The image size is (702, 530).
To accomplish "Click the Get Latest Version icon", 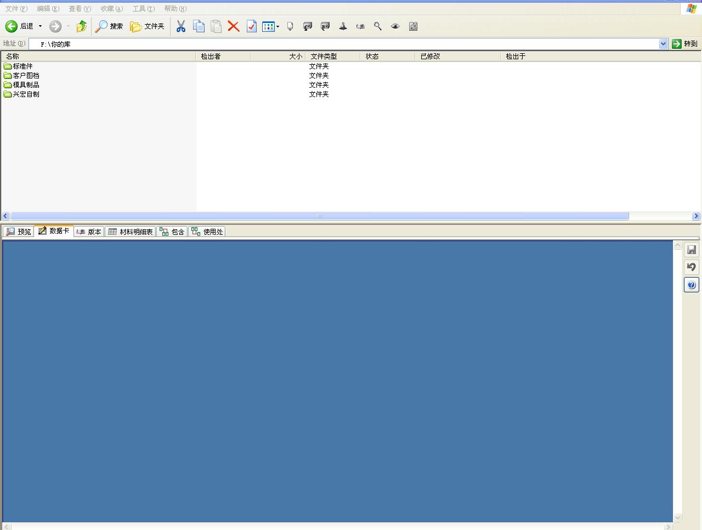I will 290,26.
